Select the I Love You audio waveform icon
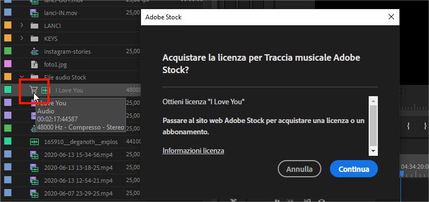The width and height of the screenshot is (429, 202). [44, 90]
